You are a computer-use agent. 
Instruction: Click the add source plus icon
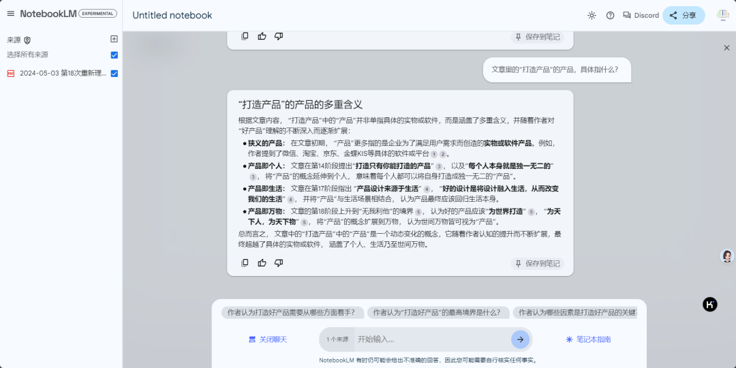114,40
